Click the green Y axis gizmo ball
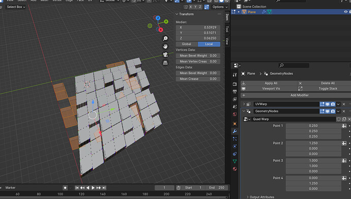351x199 pixels. [x=166, y=21]
